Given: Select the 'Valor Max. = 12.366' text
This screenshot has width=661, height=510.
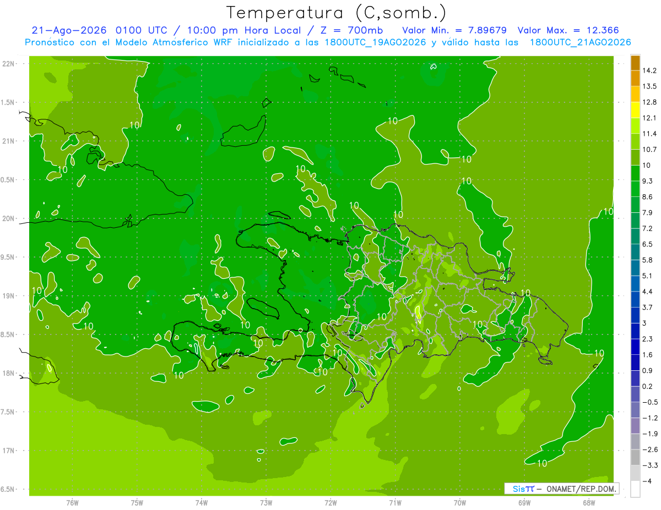Looking at the screenshot, I should point(569,30).
